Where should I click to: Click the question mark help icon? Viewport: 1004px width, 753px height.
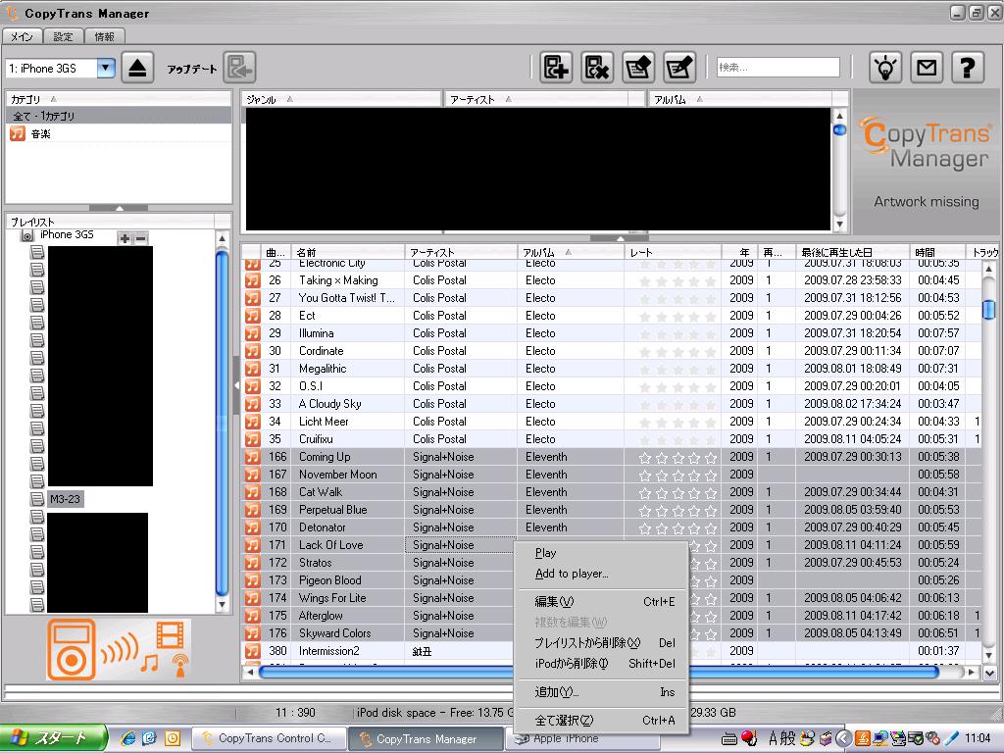click(x=968, y=68)
